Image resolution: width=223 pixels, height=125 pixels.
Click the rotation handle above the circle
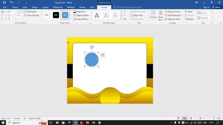[x=92, y=47]
